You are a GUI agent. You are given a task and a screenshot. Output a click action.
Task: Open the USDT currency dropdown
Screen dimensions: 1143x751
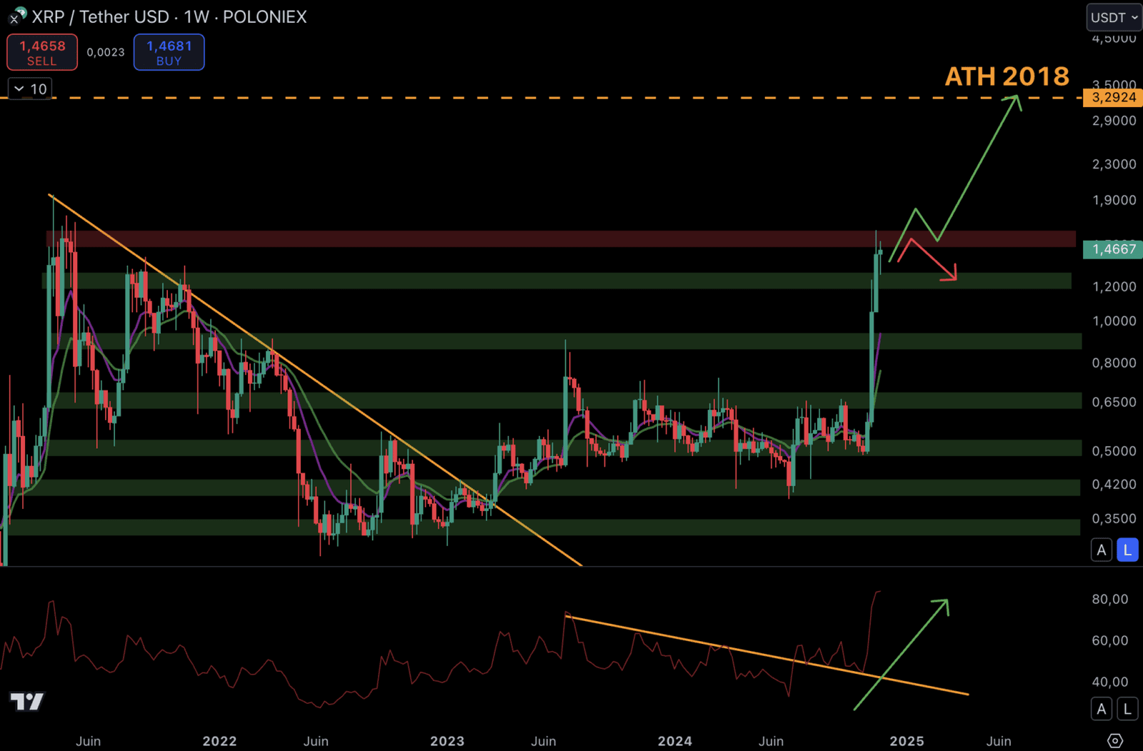(x=1114, y=17)
